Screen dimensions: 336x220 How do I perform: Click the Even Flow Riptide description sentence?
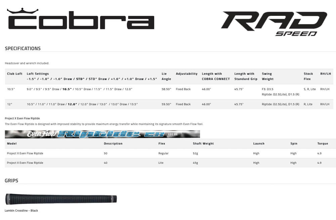click(x=104, y=124)
